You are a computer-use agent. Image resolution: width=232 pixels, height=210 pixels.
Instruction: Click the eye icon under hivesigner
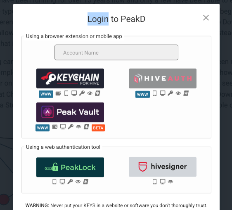(170, 181)
